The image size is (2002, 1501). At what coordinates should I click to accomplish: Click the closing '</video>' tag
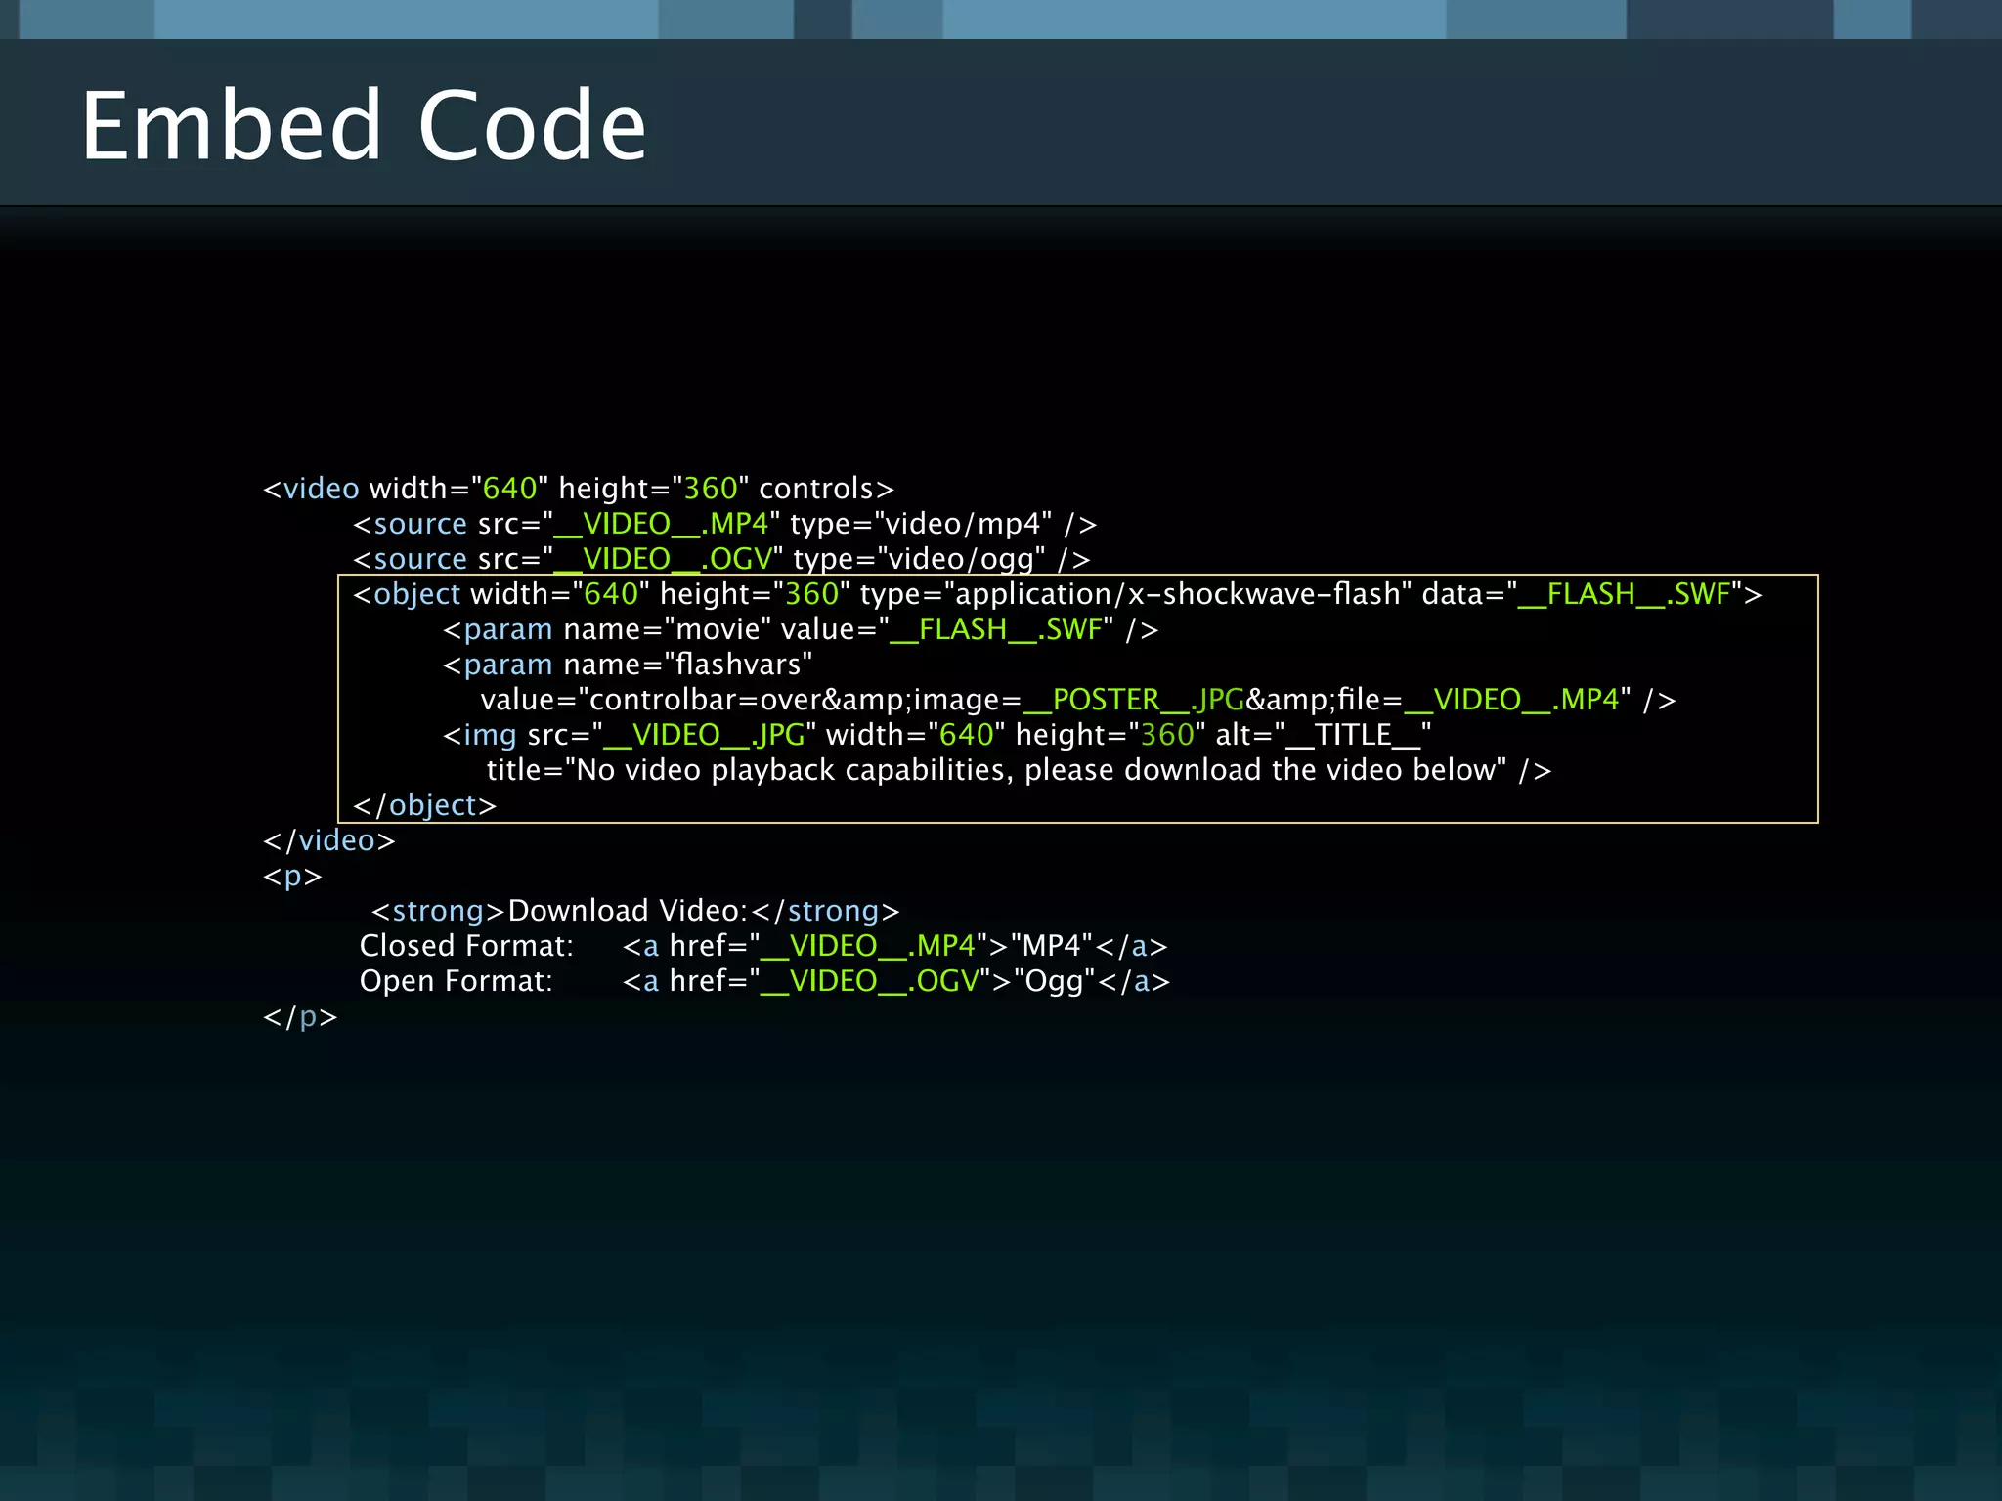(329, 840)
